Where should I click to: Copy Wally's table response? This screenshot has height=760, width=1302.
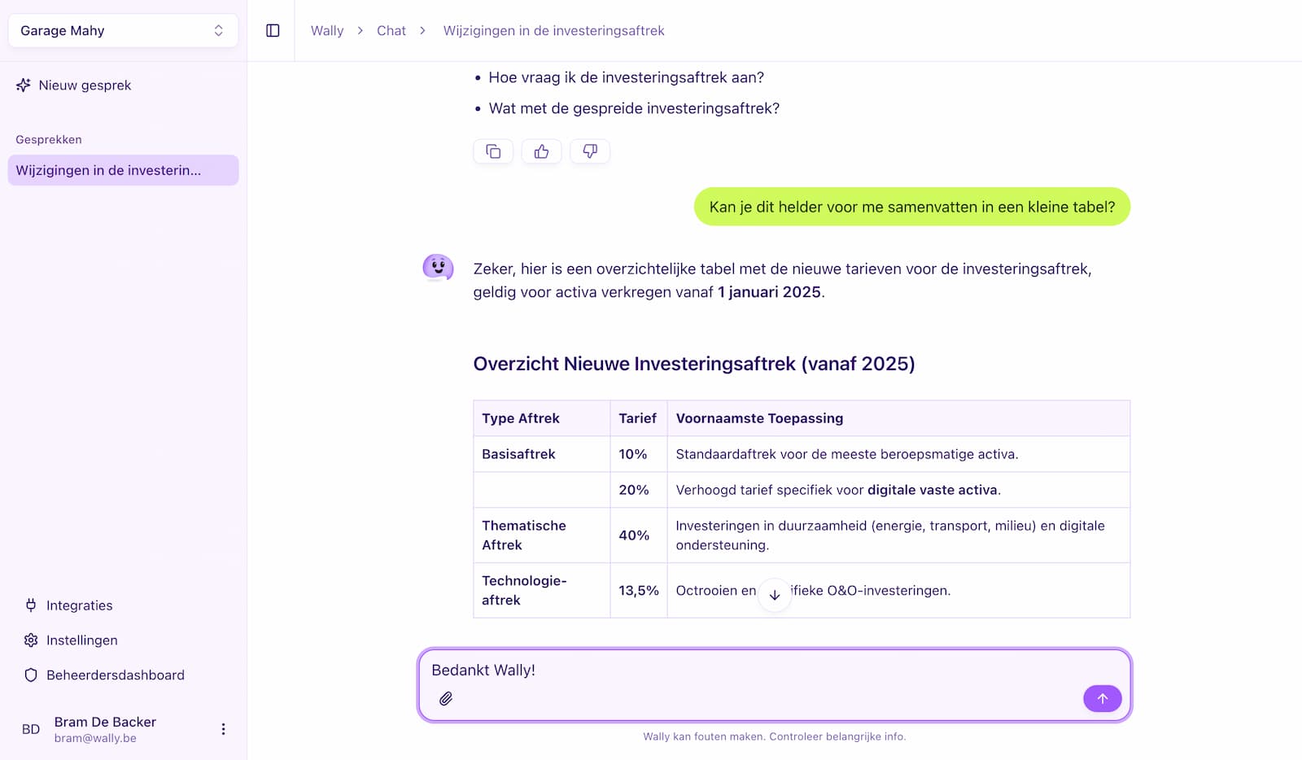pyautogui.click(x=493, y=151)
